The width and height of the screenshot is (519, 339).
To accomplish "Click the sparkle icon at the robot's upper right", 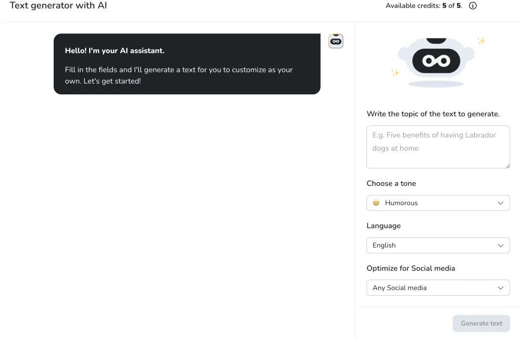I will click(x=481, y=41).
